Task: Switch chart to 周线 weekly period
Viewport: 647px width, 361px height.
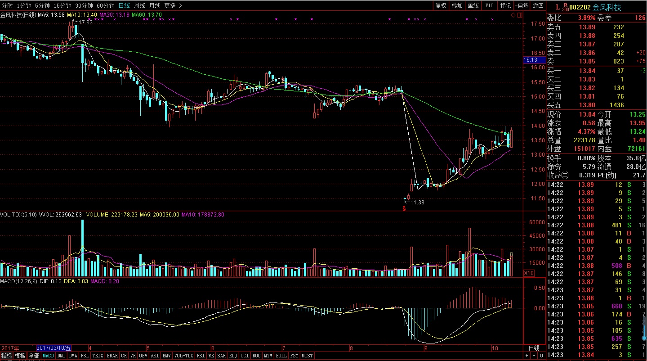Action: tap(139, 5)
